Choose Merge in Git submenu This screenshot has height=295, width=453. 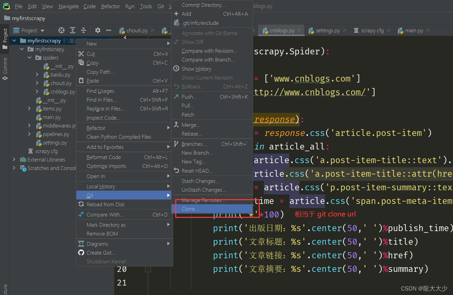click(212, 125)
